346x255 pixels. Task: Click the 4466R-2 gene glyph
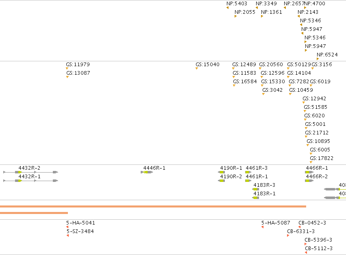coord(309,181)
